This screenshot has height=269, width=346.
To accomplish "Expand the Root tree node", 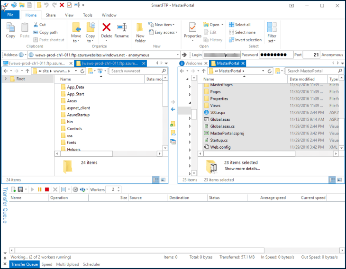I will pos(6,79).
